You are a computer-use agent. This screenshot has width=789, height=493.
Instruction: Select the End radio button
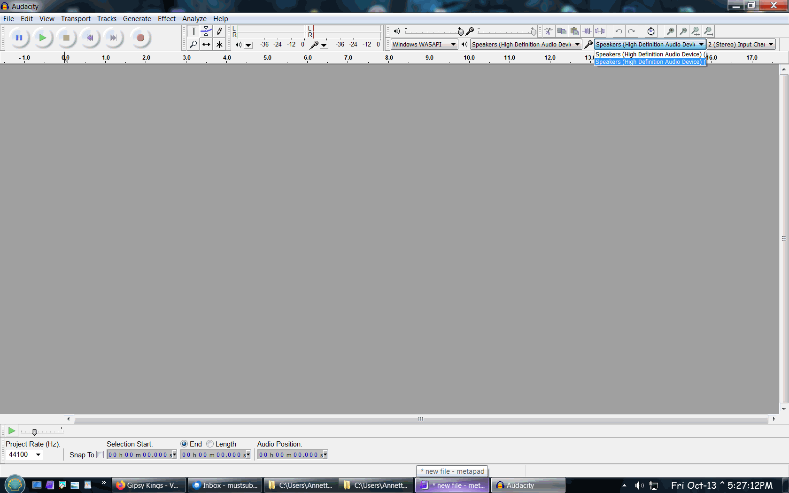(184, 444)
